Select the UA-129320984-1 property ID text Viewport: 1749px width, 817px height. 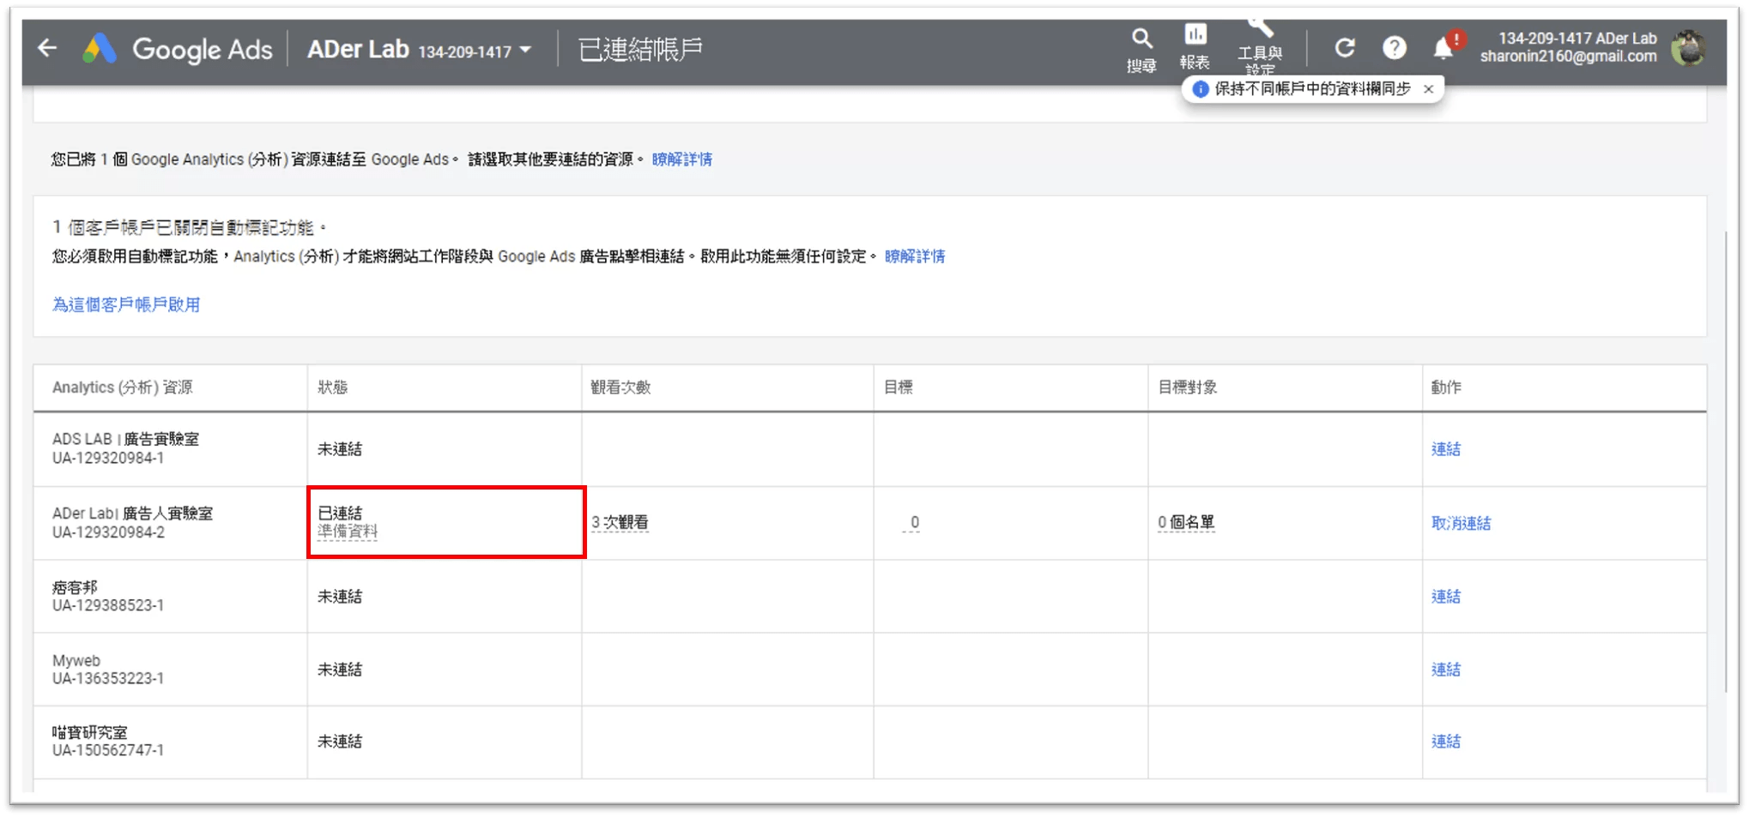108,459
